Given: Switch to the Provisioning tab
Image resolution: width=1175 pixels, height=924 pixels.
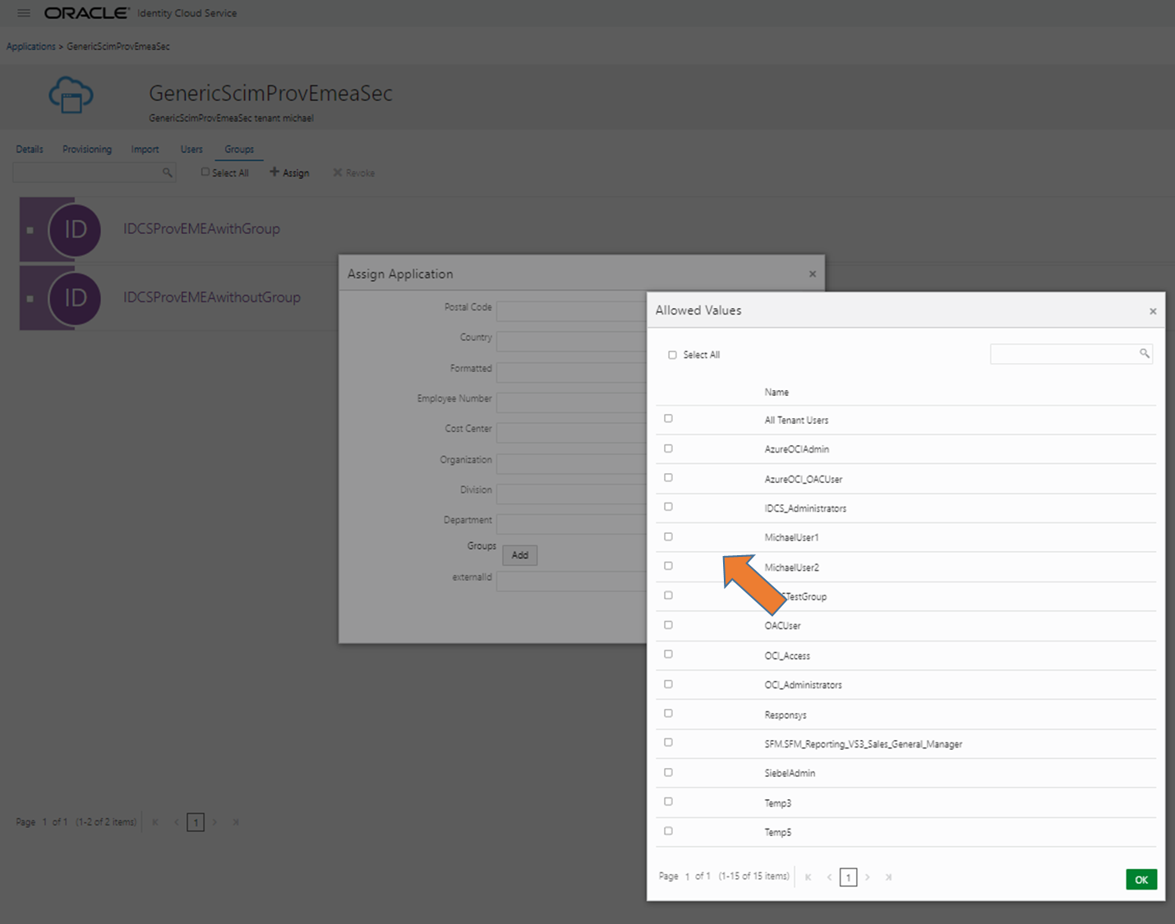Looking at the screenshot, I should coord(87,149).
